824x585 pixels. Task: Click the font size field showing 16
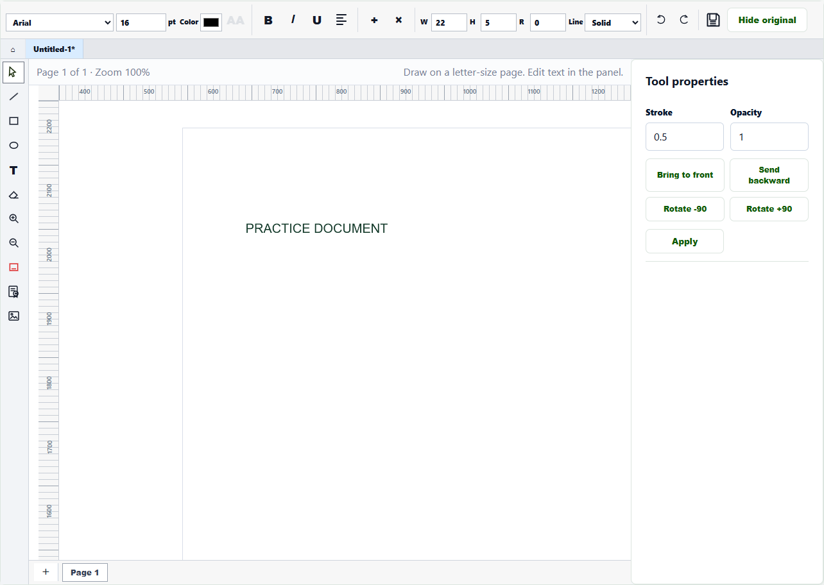coord(141,22)
